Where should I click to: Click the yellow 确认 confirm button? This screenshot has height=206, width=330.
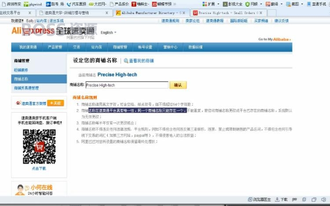[x=178, y=85]
